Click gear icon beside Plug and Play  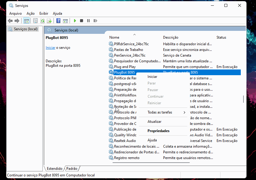click(111, 67)
